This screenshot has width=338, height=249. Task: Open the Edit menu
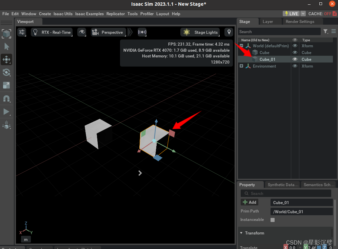coord(15,14)
